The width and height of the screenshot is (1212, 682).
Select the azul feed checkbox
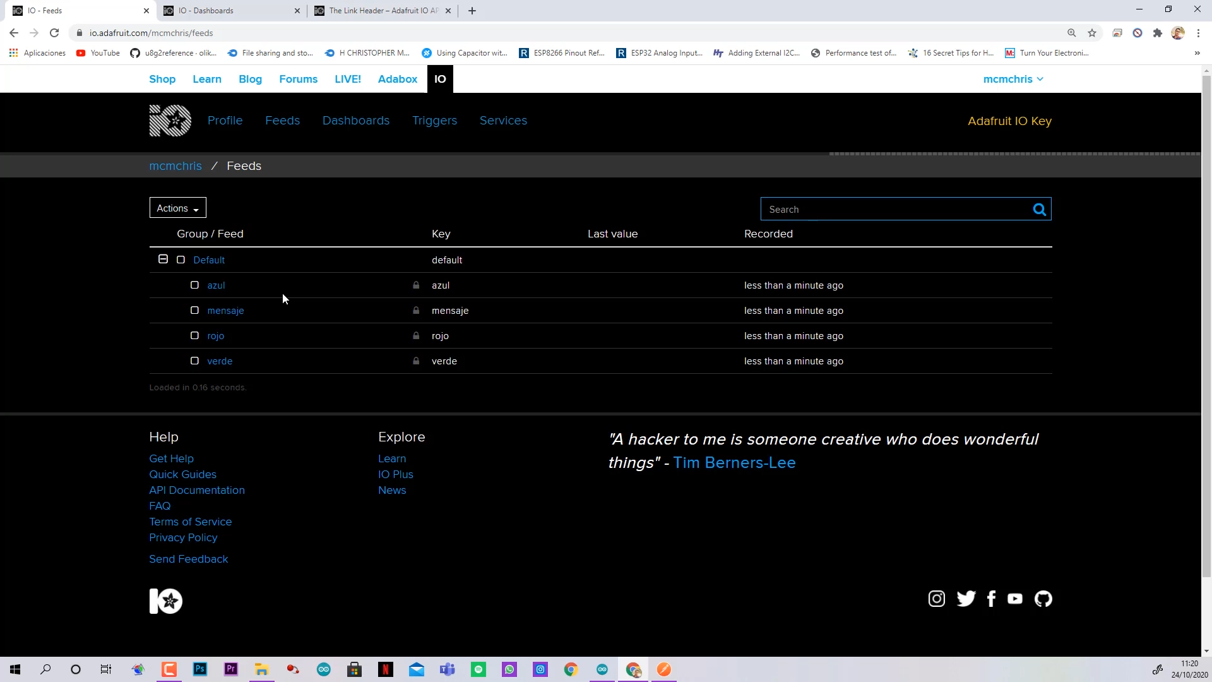(195, 285)
